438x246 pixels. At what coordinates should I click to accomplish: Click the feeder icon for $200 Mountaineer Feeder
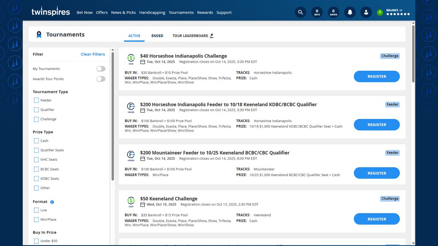point(131,156)
